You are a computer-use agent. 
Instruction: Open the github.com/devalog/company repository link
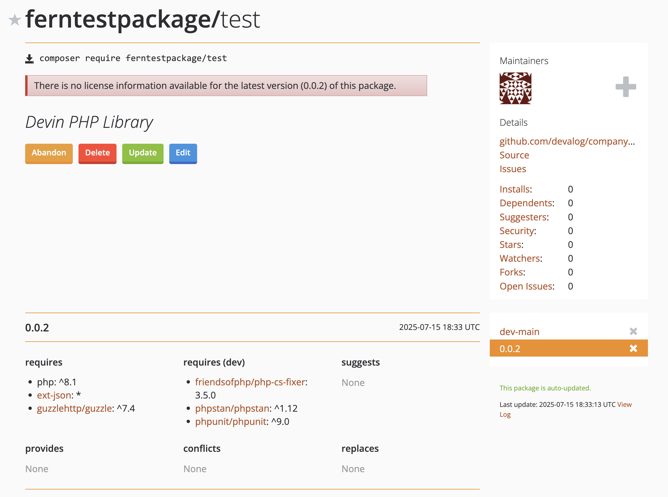tap(567, 141)
